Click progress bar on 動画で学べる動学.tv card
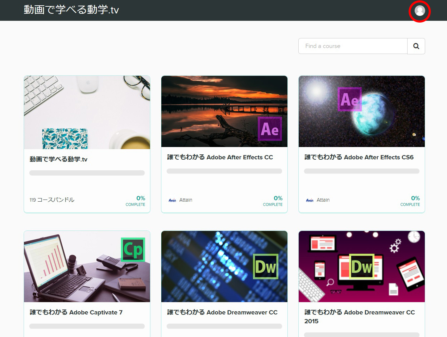The image size is (447, 337). point(87,173)
